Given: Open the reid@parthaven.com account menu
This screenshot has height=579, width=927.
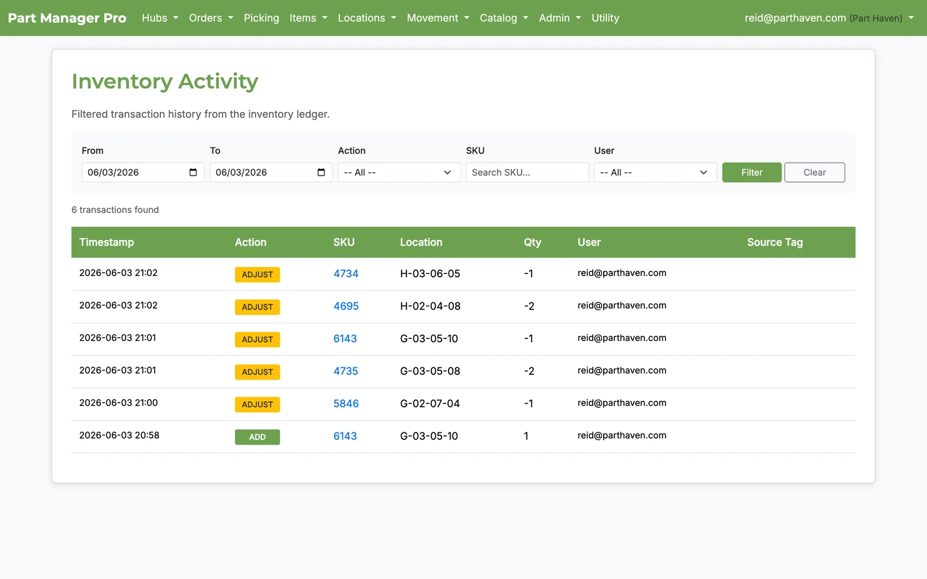Looking at the screenshot, I should [x=829, y=18].
